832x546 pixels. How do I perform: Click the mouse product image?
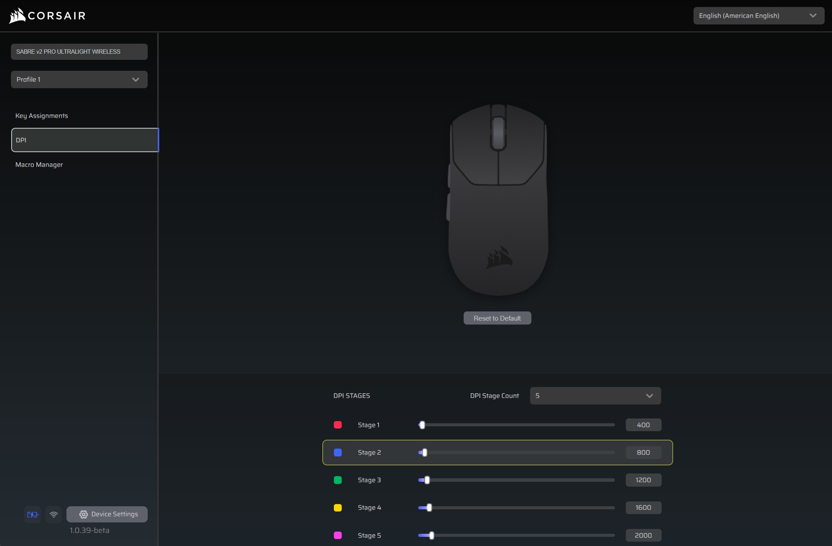click(x=498, y=200)
